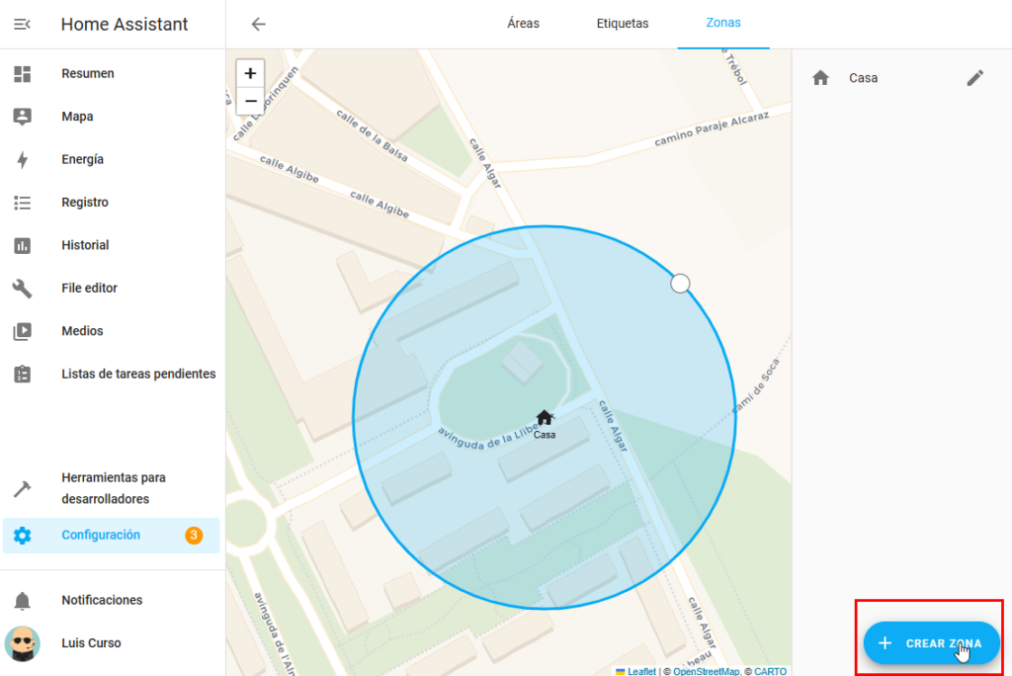The height and width of the screenshot is (676, 1012).
Task: Select the Casa zone in the list
Action: 863,78
